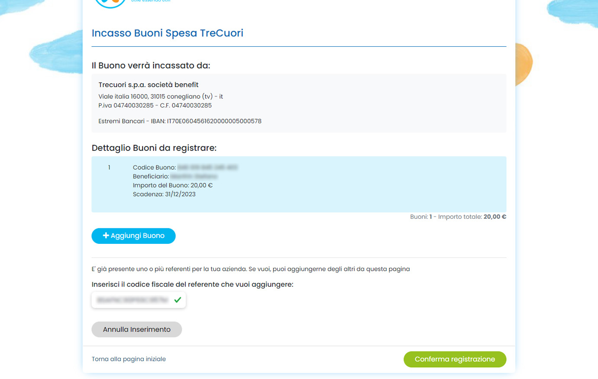Click the Viale italia 16000 address line
Image resolution: width=598 pixels, height=379 pixels.
coord(161,97)
